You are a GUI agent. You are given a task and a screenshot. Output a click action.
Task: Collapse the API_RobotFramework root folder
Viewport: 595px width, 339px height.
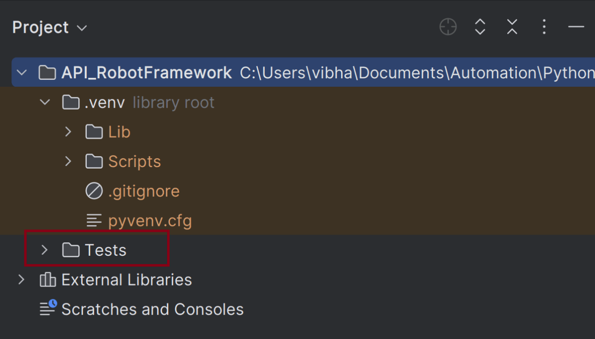coord(21,73)
